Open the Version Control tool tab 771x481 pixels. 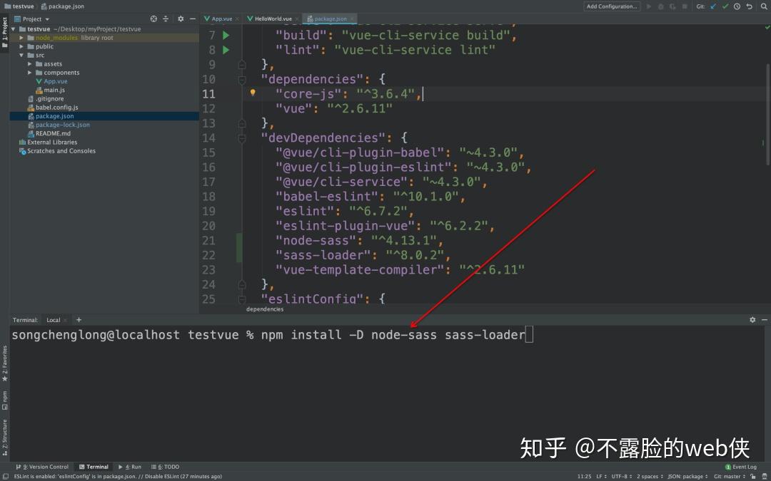(x=42, y=467)
